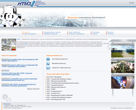Open the Сварочные работы photo thumbnail

coord(123,83)
